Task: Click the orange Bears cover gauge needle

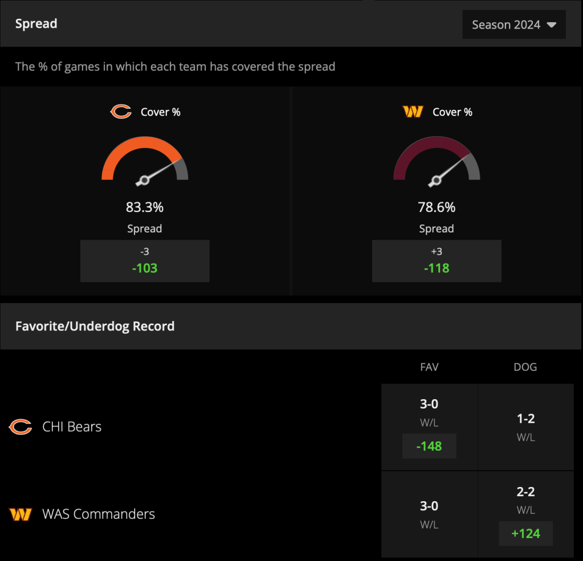Action: point(158,171)
